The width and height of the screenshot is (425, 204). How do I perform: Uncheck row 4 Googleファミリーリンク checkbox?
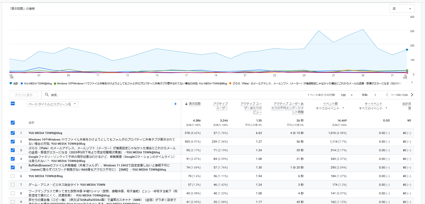click(13, 159)
